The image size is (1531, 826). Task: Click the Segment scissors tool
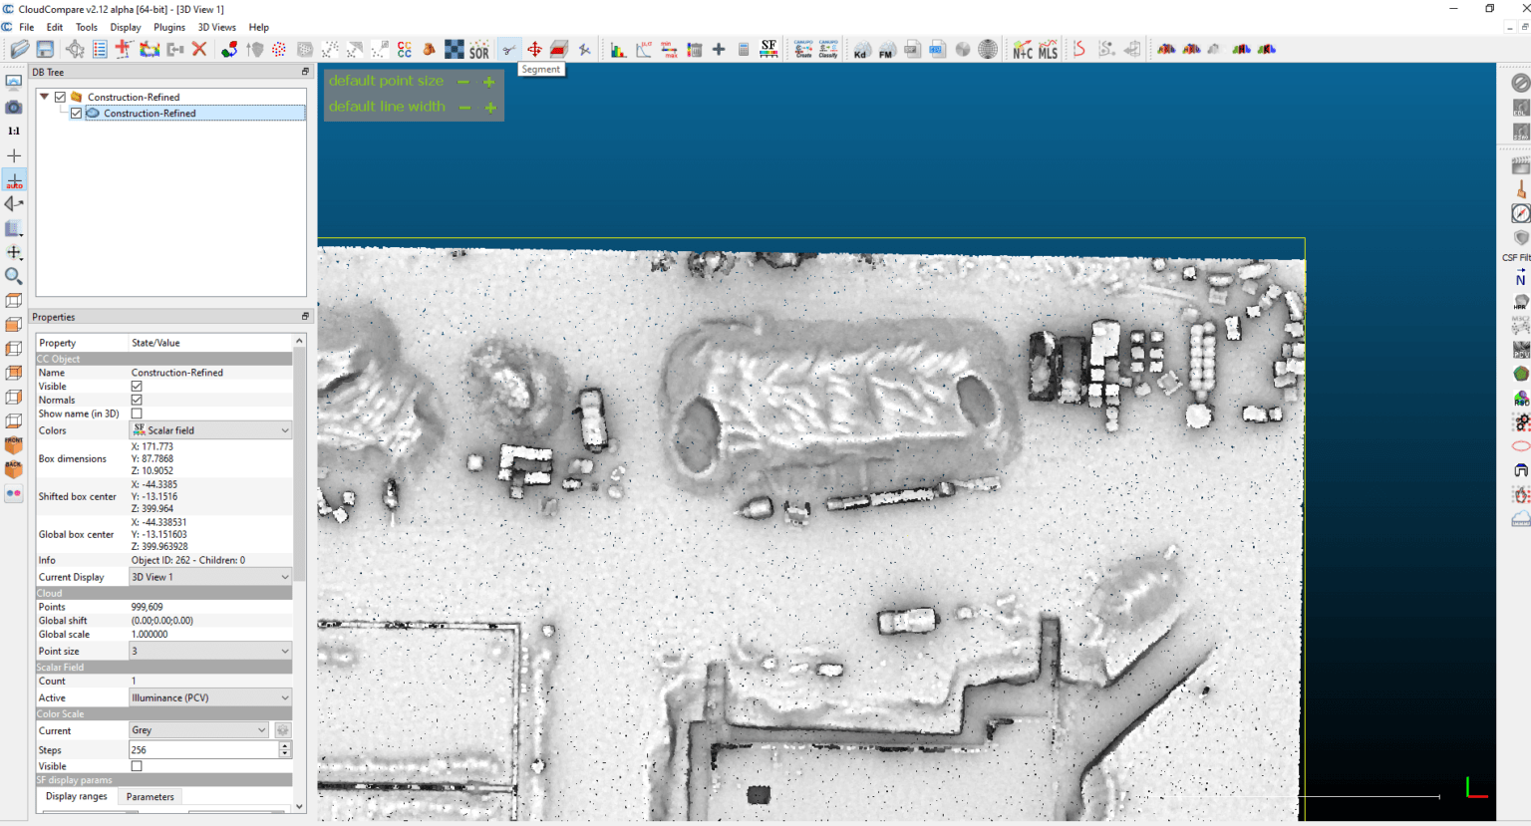tap(508, 49)
